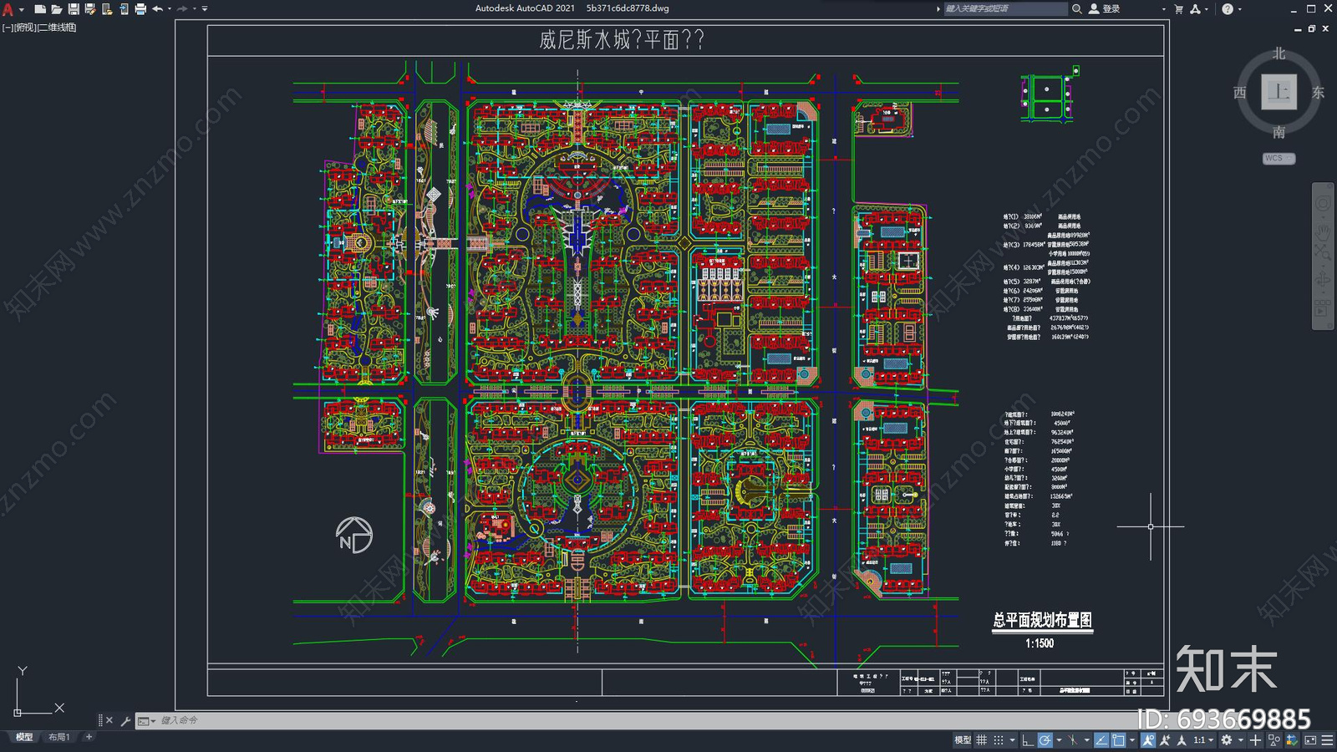The image size is (1337, 752).
Task: Open the command line tool wrench icon
Action: click(125, 720)
